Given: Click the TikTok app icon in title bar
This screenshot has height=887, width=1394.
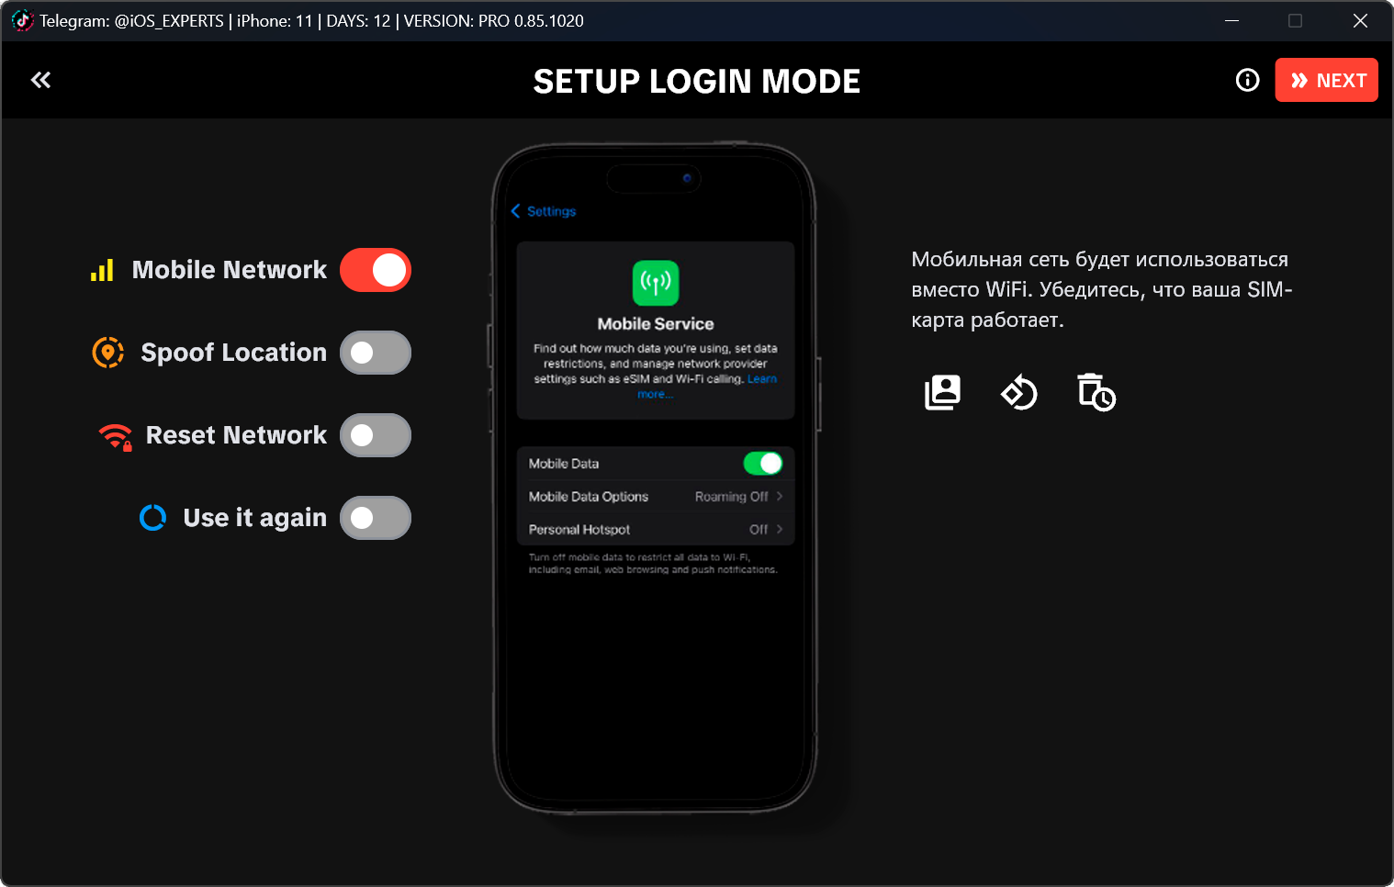Looking at the screenshot, I should tap(22, 20).
